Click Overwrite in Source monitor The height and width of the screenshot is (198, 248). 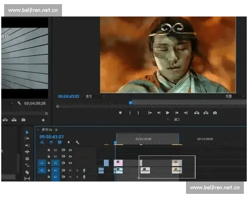[x=14, y=120]
